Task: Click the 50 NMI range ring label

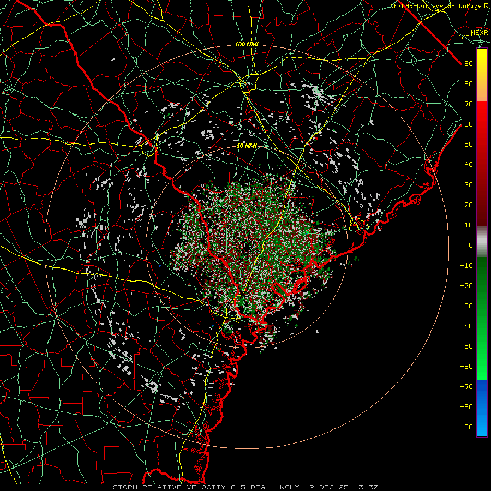Action: 247,146
